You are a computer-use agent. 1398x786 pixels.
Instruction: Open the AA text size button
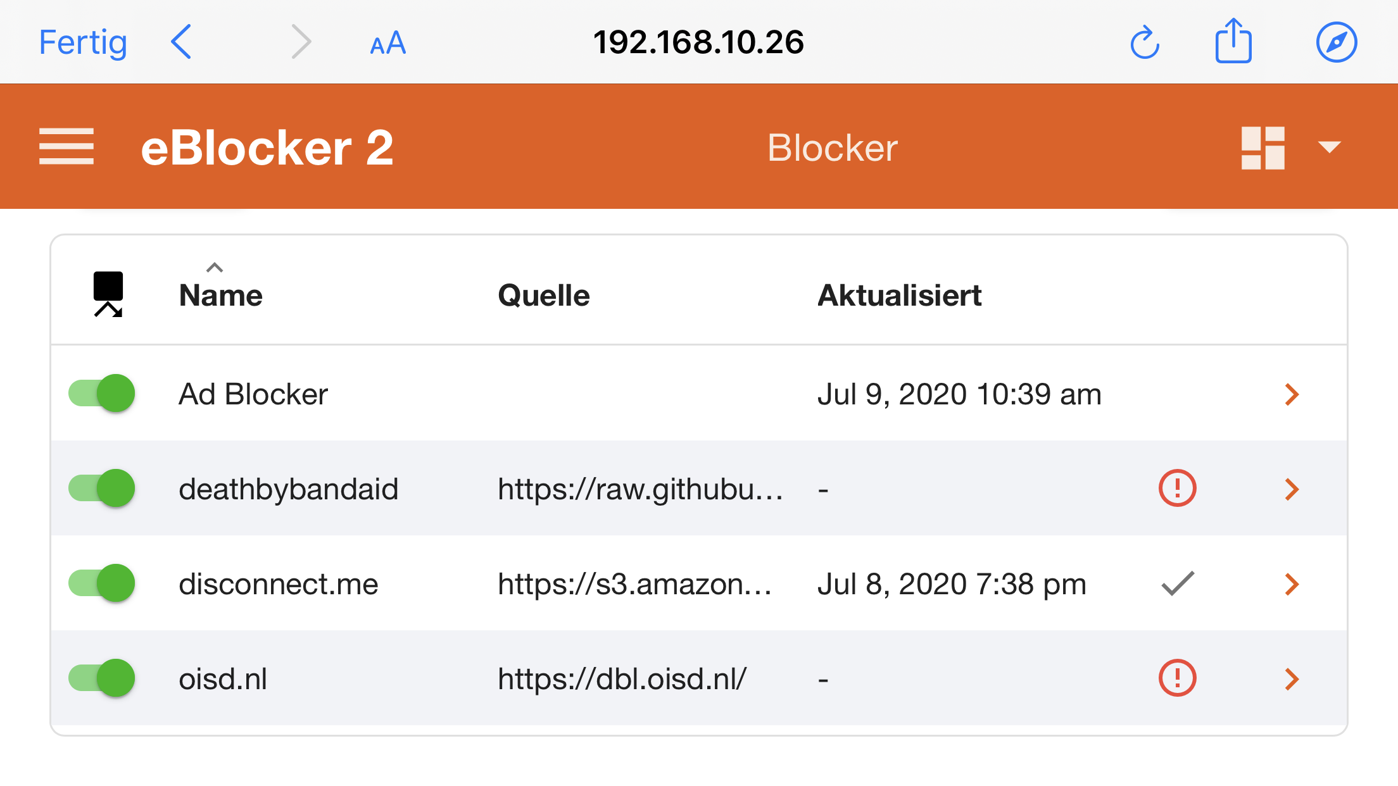[387, 44]
